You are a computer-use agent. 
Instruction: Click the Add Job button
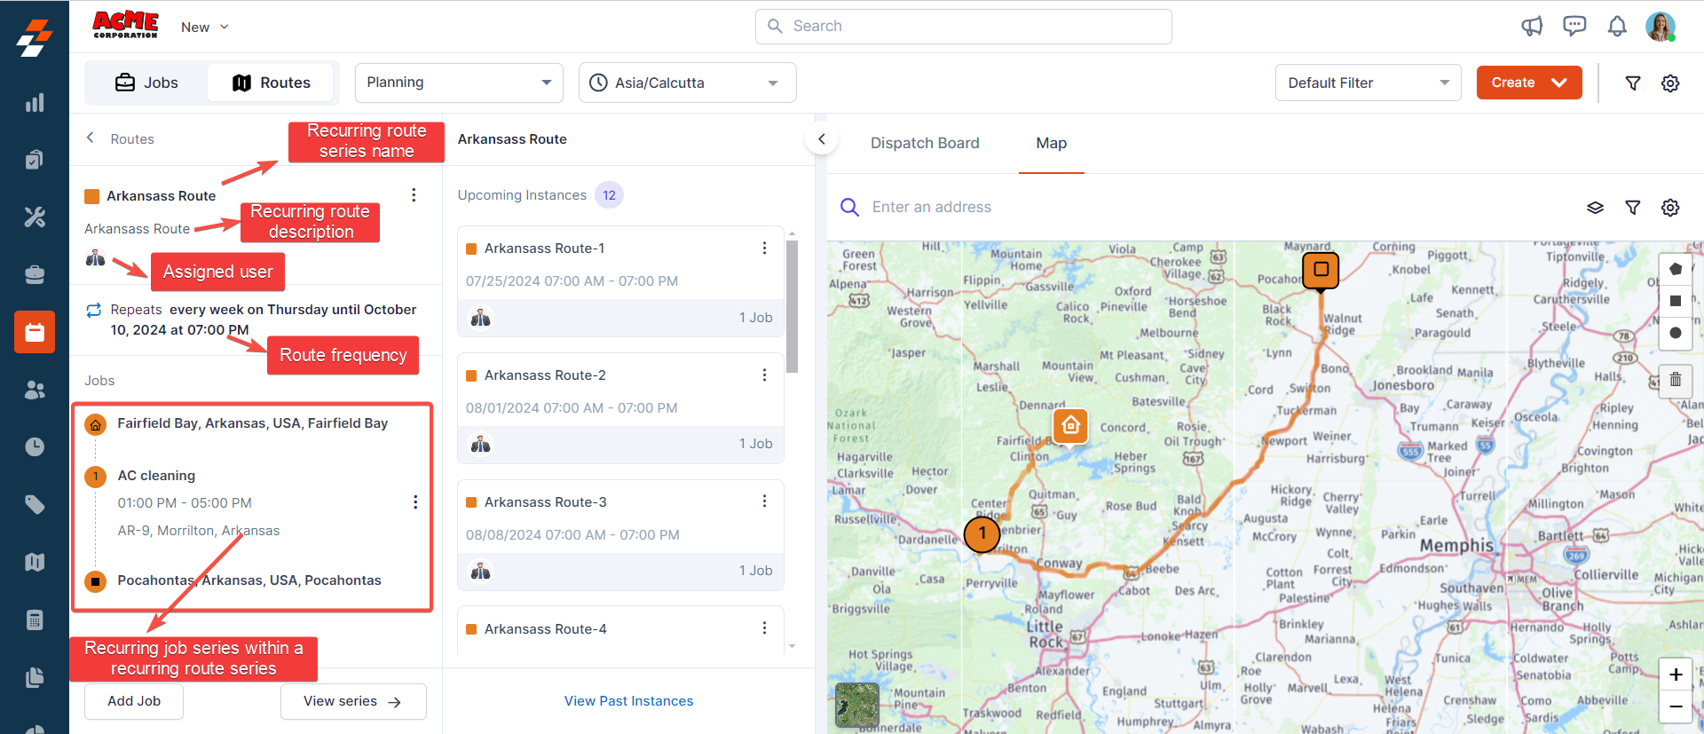pyautogui.click(x=134, y=701)
